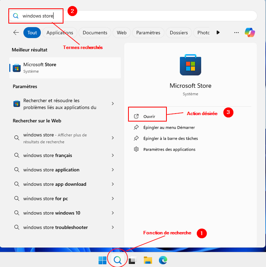266x267 pixels.
Task: Expand chevron for windows store application
Action: point(112,170)
